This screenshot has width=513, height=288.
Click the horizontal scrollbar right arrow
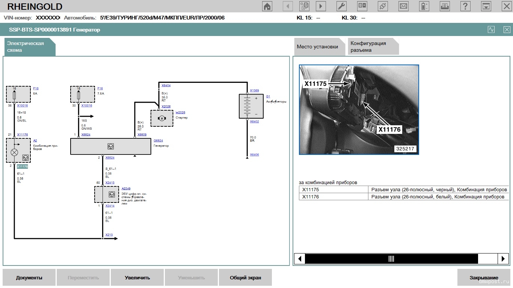point(503,259)
